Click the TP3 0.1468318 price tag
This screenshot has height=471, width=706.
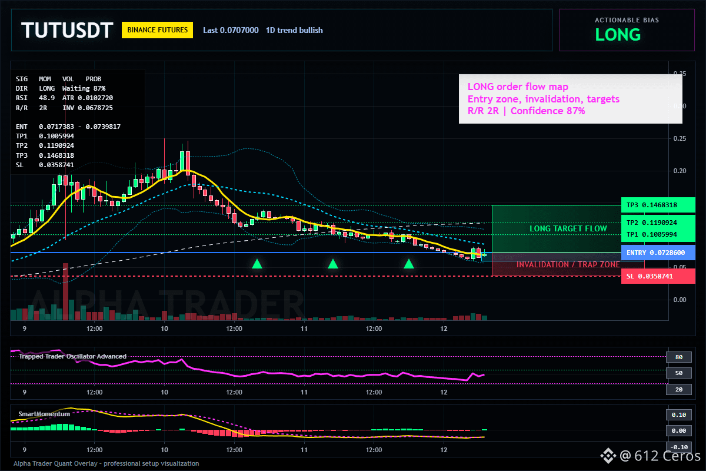(658, 205)
